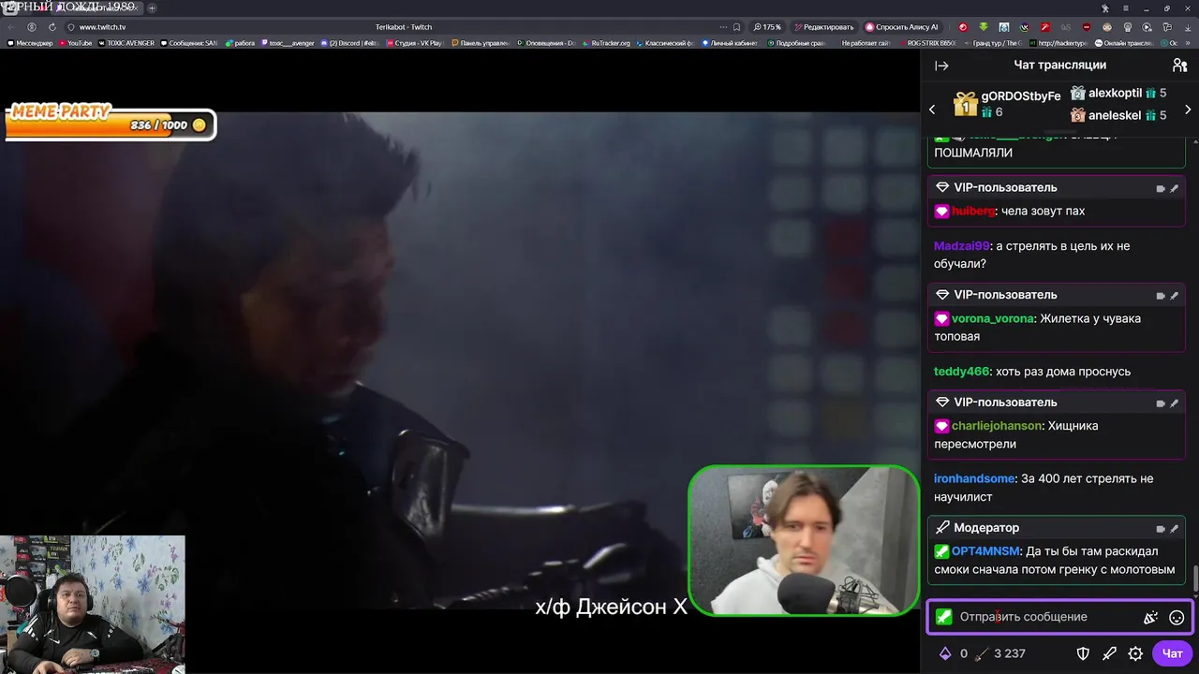
Task: Click username ironhandsome in chat
Action: point(974,479)
